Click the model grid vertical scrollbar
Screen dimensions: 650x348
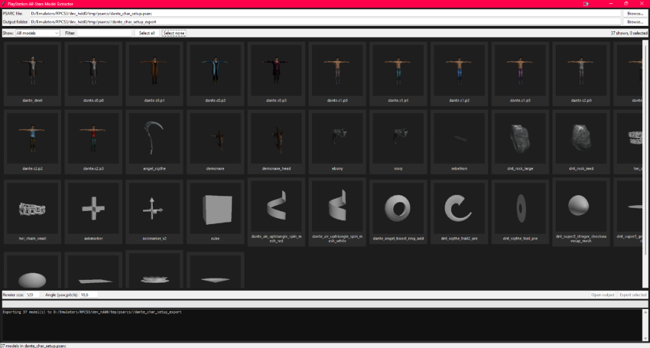645,164
